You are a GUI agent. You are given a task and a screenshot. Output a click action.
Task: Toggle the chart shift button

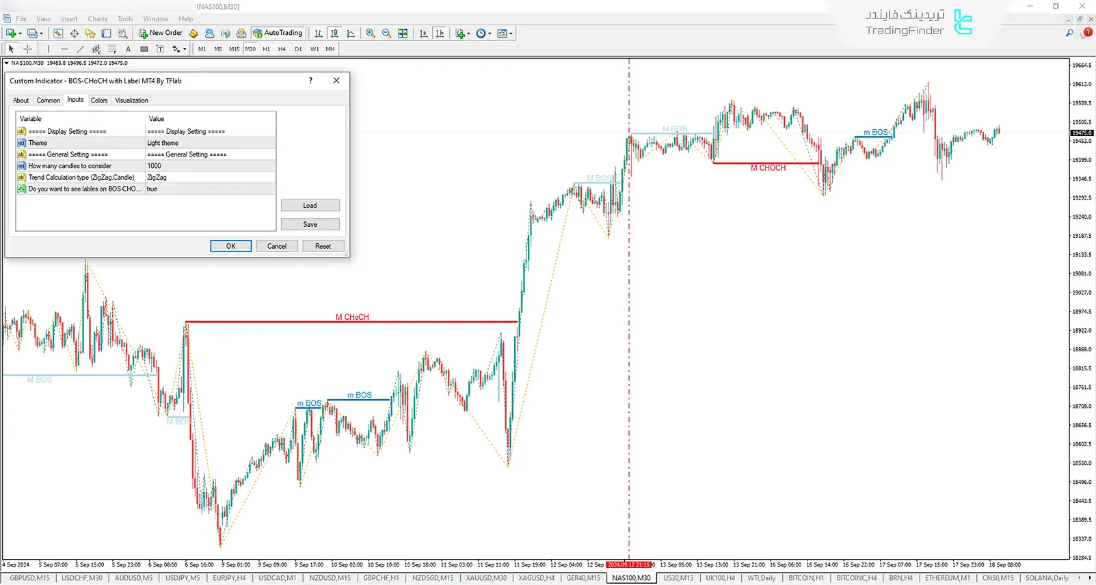(440, 33)
